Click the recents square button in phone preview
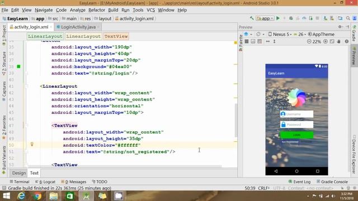Image resolution: width=358 pixels, height=201 pixels. coord(318,171)
